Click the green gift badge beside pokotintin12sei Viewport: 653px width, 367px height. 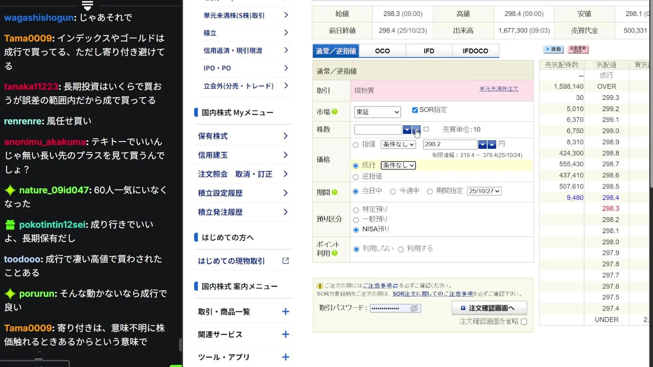pyautogui.click(x=10, y=225)
